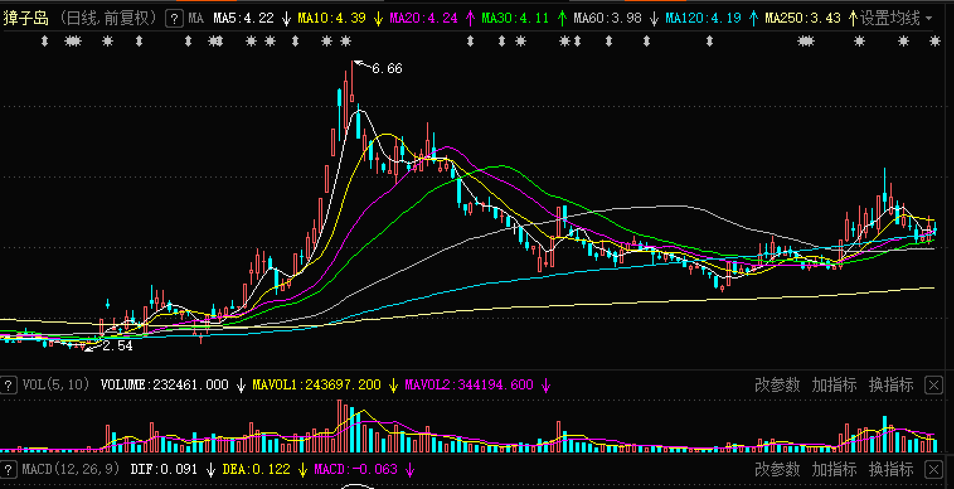This screenshot has height=489, width=954.
Task: Click the DEA:0.122 value
Action: point(256,469)
